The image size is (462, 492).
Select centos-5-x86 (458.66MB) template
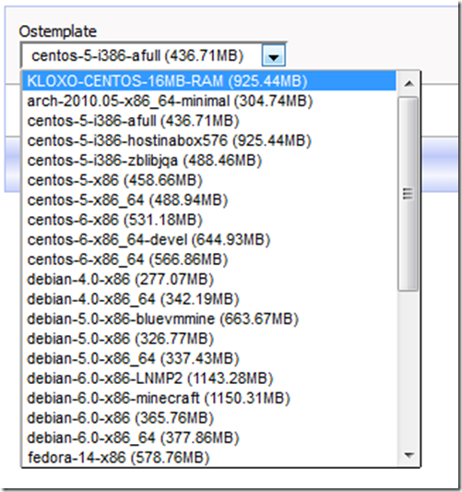click(209, 180)
